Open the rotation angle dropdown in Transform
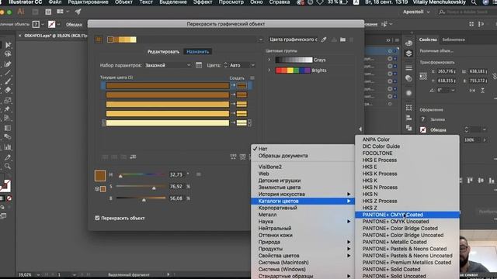This screenshot has width=497, height=279. tap(453, 90)
